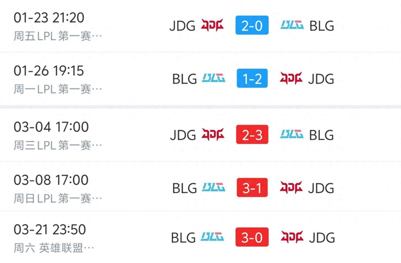Open the red 3-0 score badge
Screen dimensions: 401x263
tap(252, 237)
